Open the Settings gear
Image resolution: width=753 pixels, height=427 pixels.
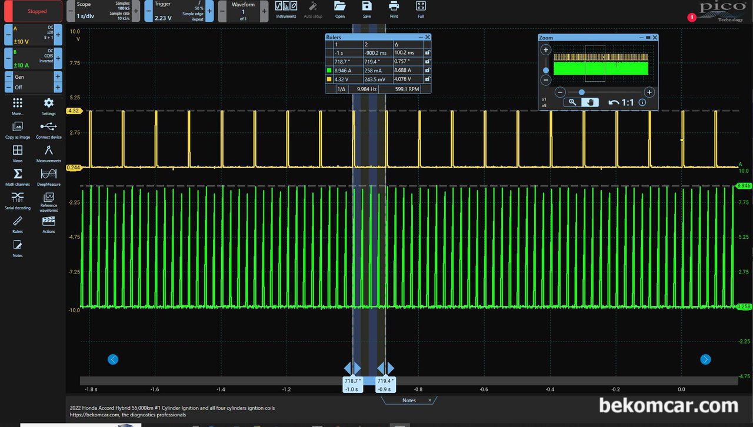[49, 106]
